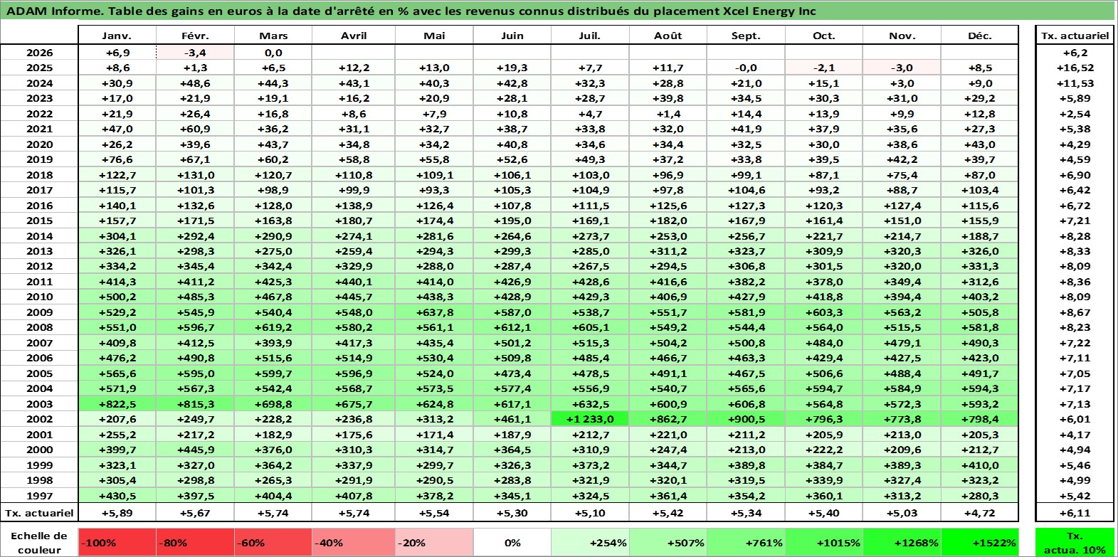The width and height of the screenshot is (1118, 557).
Task: Click the -40% color scale swatch
Action: pyautogui.click(x=354, y=543)
